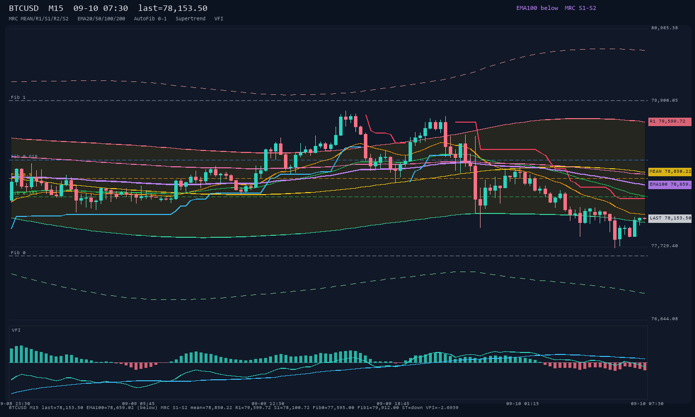The width and height of the screenshot is (695, 417).
Task: Click the 09-10 01:15 time axis label
Action: 522,404
